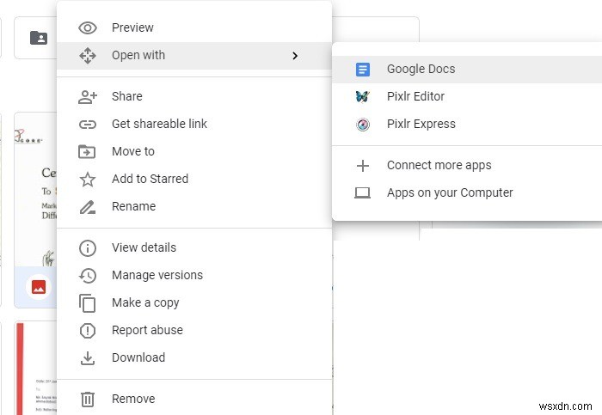602x415 pixels.
Task: Select Connect more apps
Action: (467, 166)
